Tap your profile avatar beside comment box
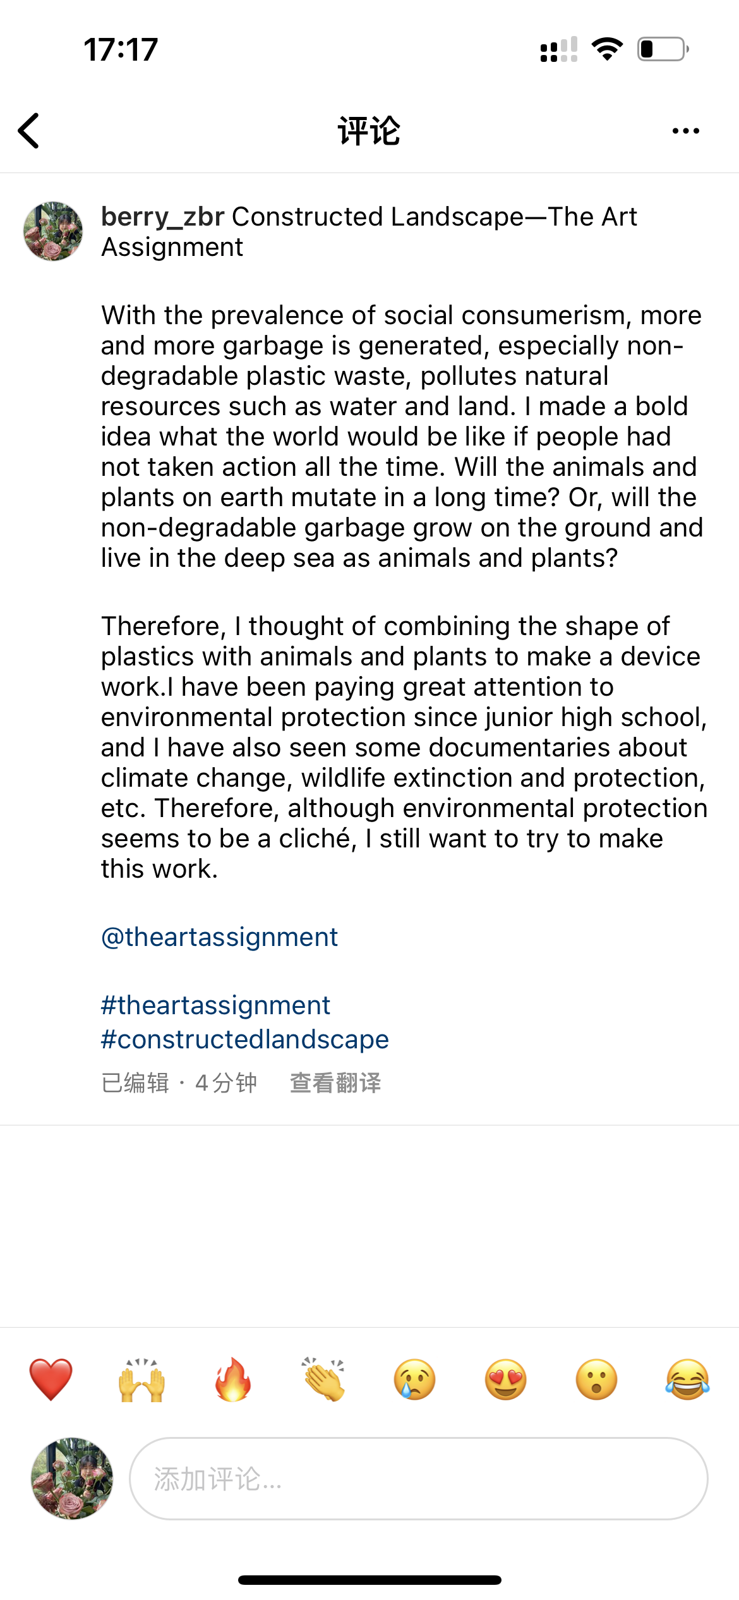Image resolution: width=739 pixels, height=1600 pixels. pyautogui.click(x=72, y=1479)
